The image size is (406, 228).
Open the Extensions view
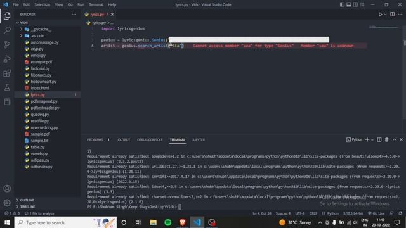point(7,73)
